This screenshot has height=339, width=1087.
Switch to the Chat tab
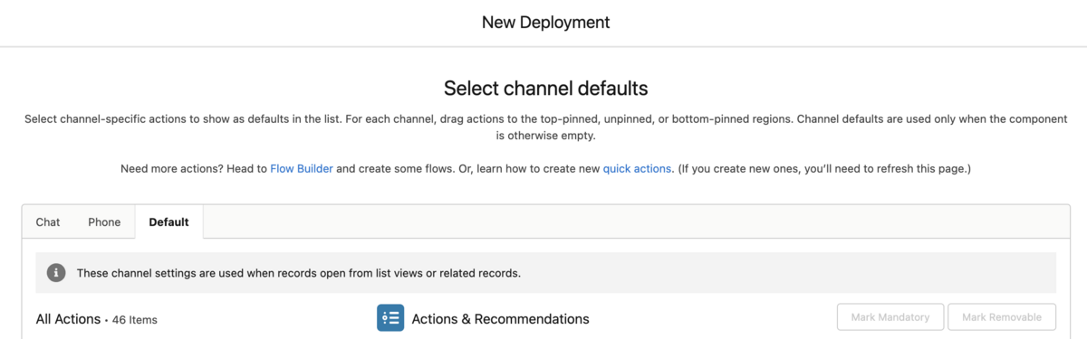(x=48, y=221)
